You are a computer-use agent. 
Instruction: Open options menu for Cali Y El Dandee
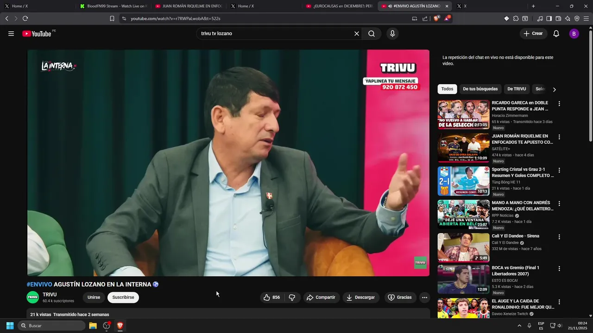[559, 237]
